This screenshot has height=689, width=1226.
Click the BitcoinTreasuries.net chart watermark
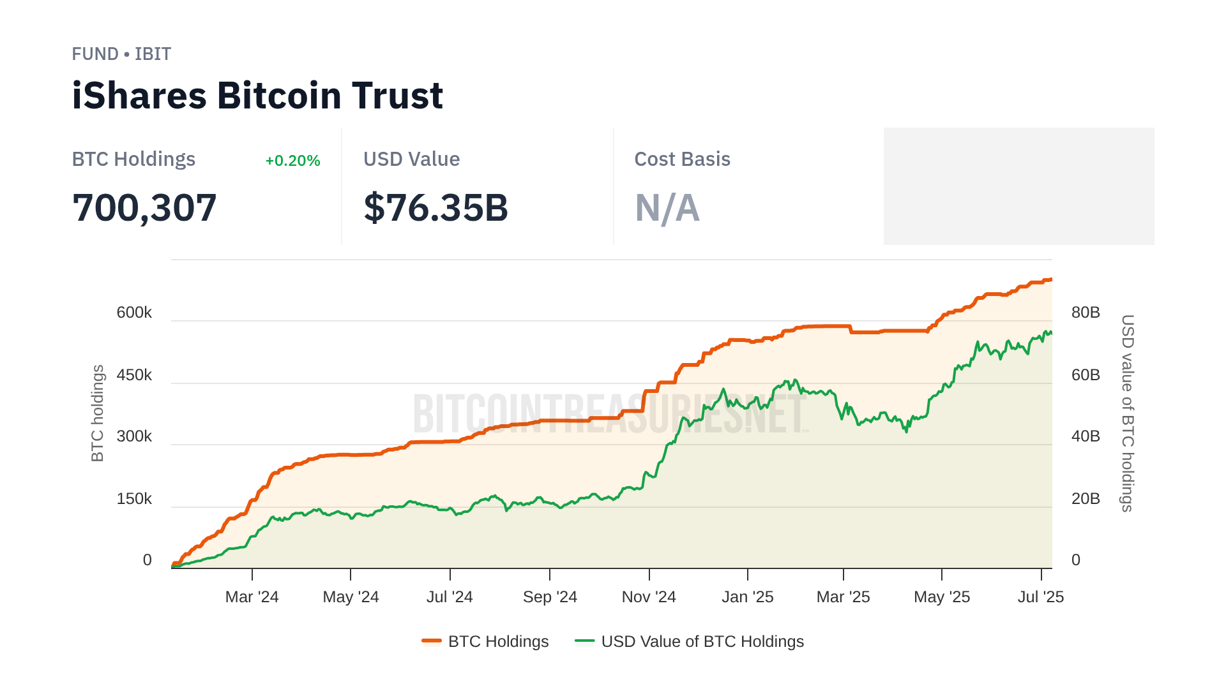610,413
